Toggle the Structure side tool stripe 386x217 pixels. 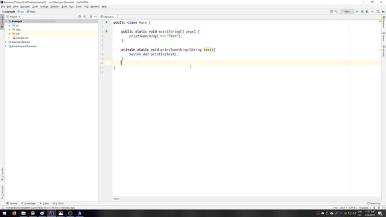(x=2, y=192)
